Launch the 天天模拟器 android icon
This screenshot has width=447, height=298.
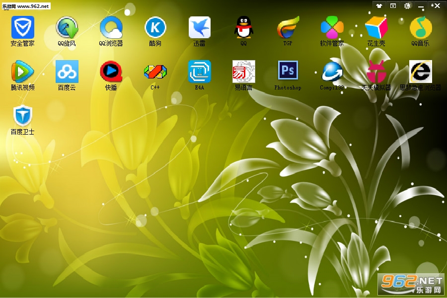pos(376,72)
